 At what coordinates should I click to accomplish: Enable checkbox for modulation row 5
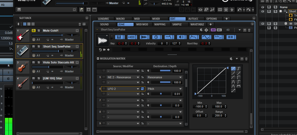click(104, 77)
